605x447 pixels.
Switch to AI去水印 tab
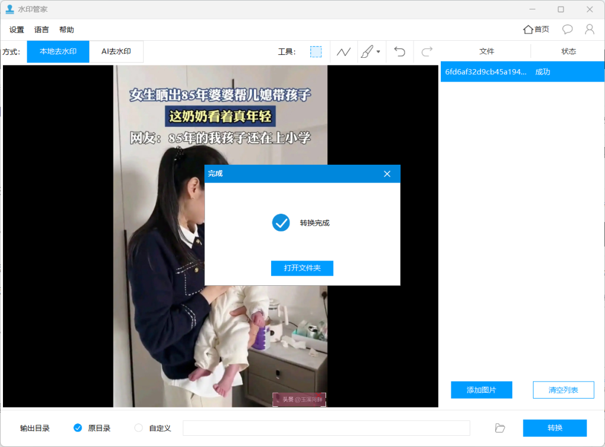(x=116, y=51)
